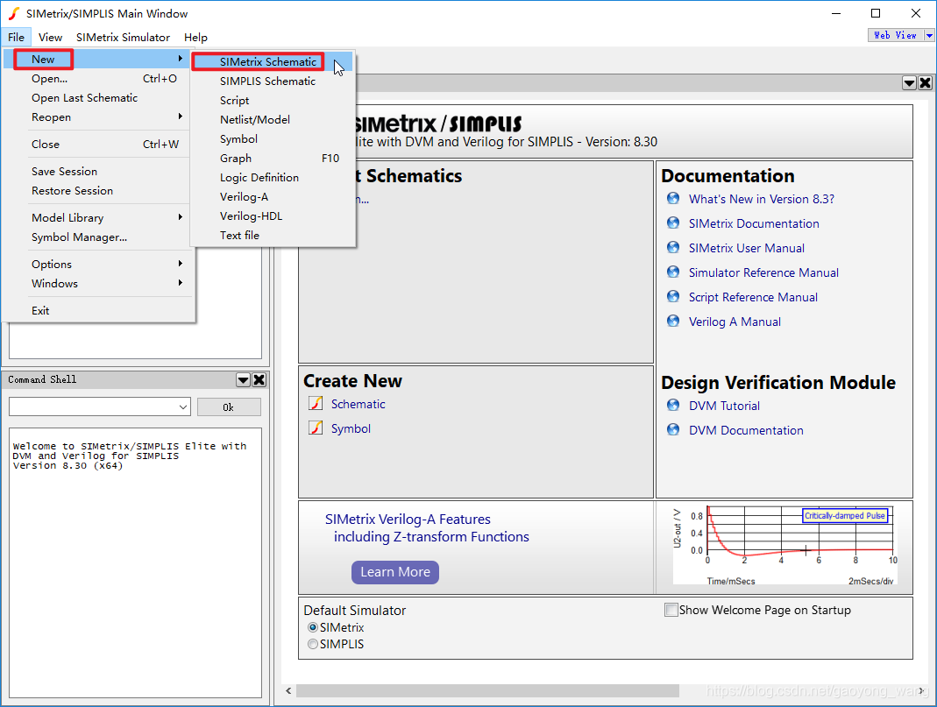
Task: Open the File menu
Action: (x=16, y=37)
